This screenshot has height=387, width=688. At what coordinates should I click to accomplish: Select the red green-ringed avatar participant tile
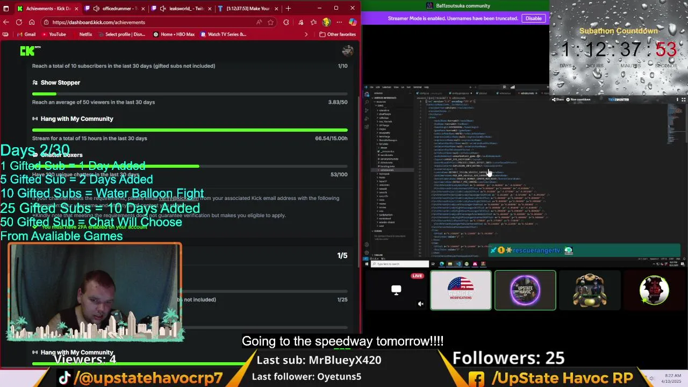pos(654,290)
